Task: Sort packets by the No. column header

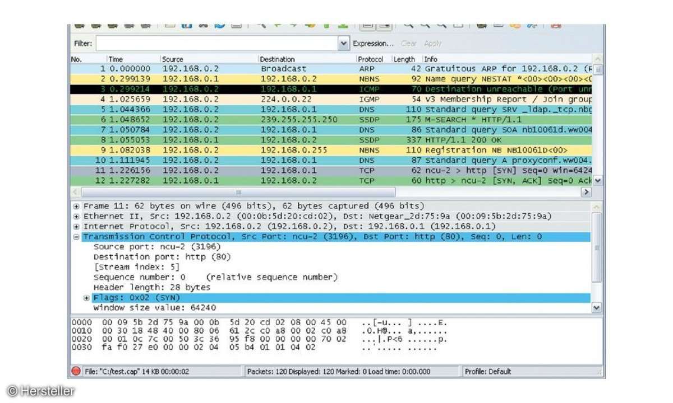Action: tap(88, 59)
